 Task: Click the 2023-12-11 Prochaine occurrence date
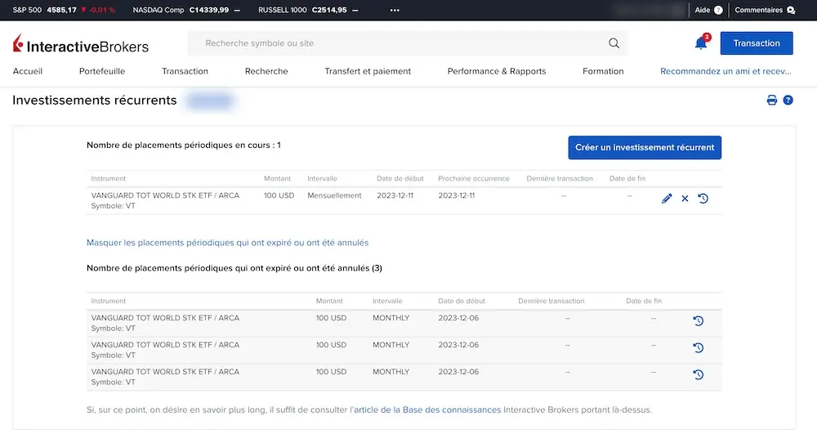[x=457, y=195]
